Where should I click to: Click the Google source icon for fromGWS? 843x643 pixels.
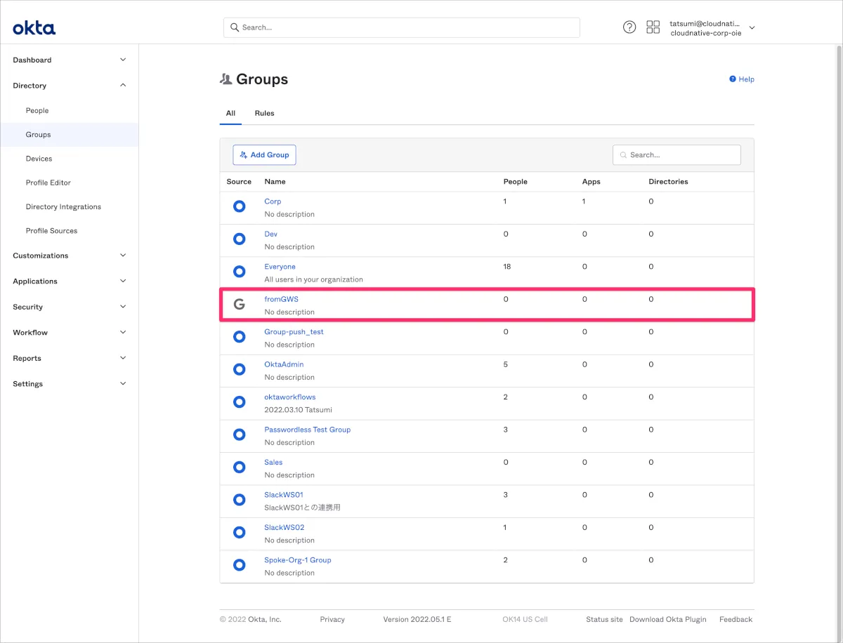[239, 305]
